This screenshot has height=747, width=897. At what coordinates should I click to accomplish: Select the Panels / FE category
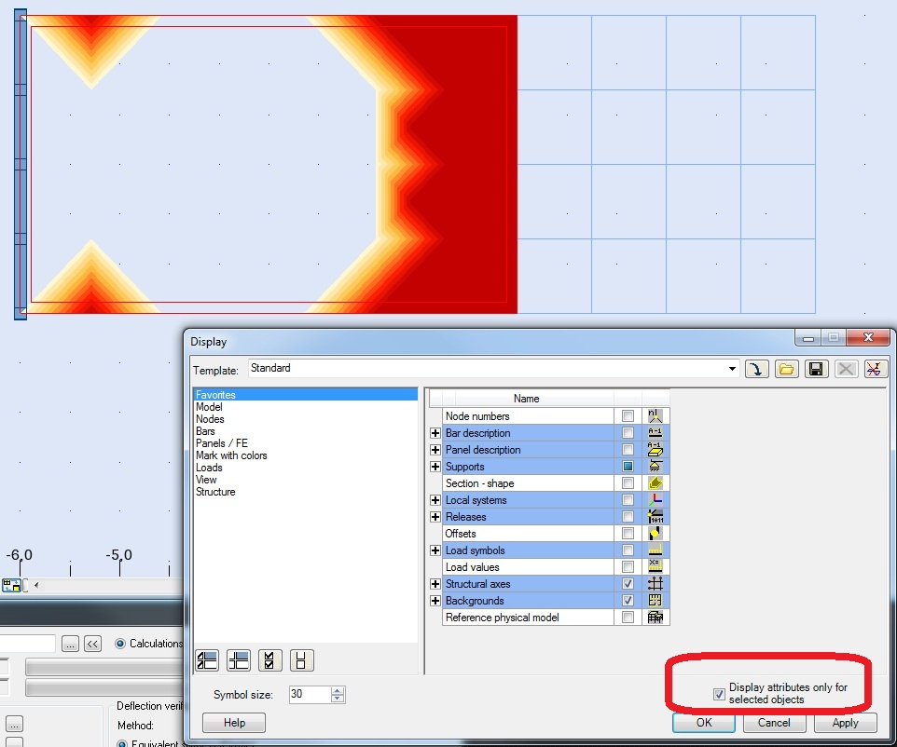pyautogui.click(x=221, y=443)
